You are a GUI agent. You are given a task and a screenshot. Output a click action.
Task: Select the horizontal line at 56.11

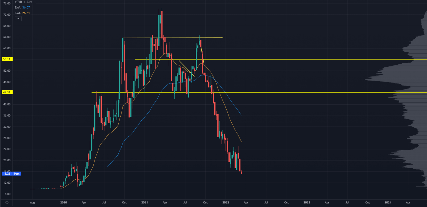[x=281, y=59]
